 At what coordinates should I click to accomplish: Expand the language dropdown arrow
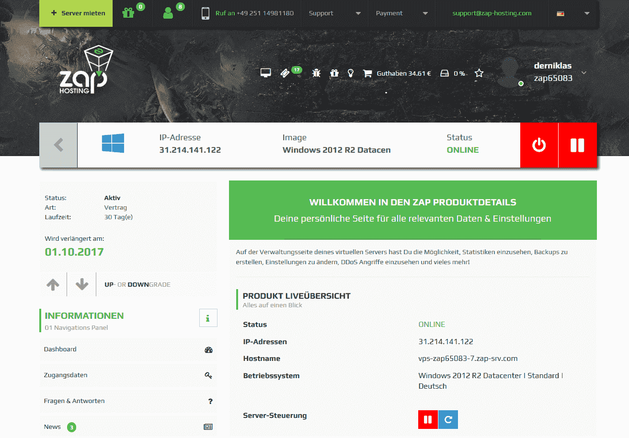pos(587,13)
